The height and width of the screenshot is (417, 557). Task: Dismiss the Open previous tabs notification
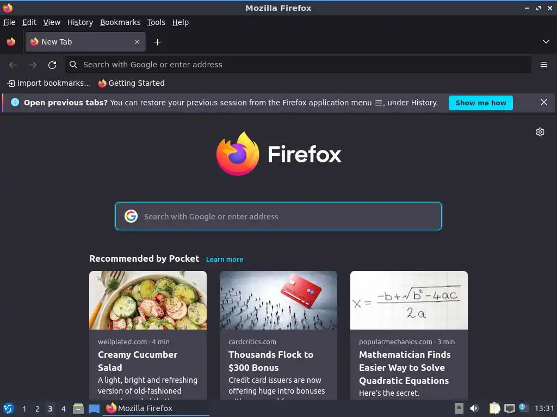[543, 103]
